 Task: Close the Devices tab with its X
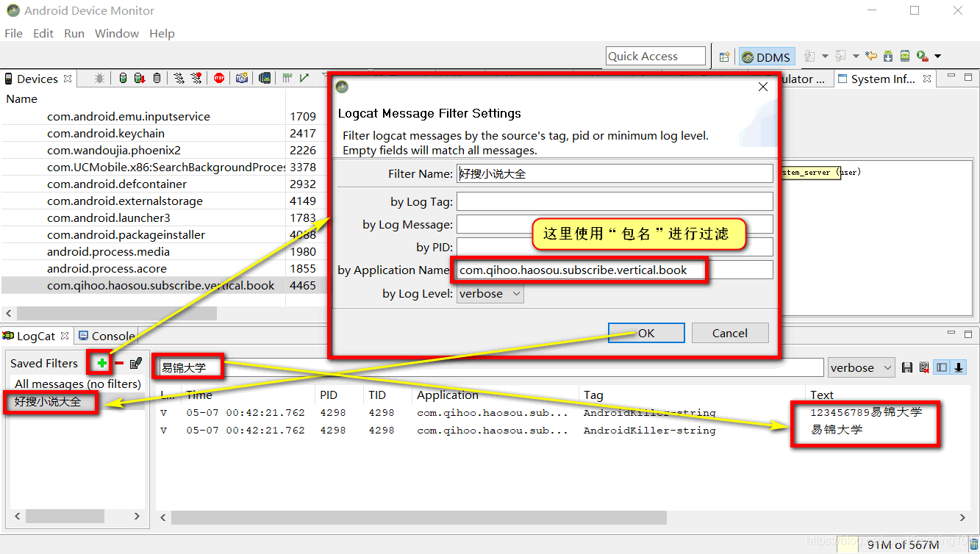click(x=68, y=79)
